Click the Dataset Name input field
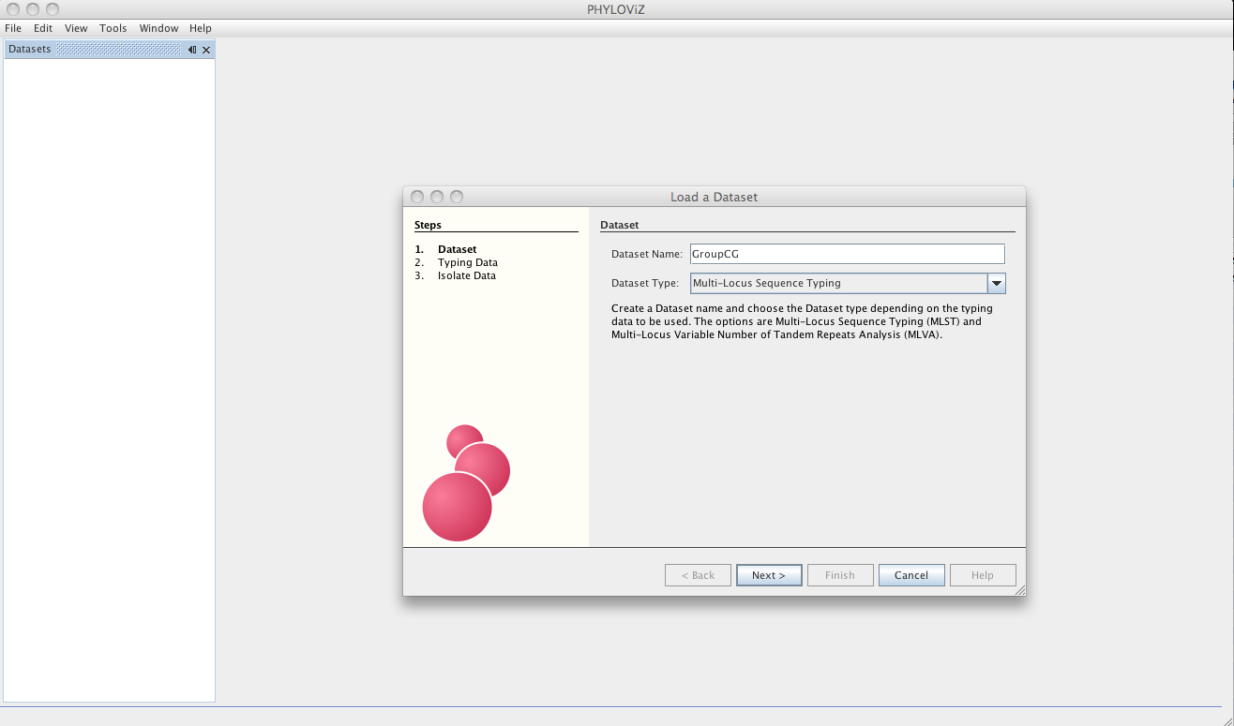 pyautogui.click(x=847, y=254)
